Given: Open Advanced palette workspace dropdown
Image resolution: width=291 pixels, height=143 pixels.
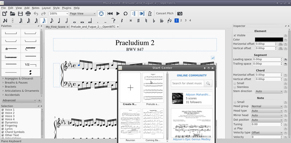Looking at the screenshot, I should point(19,100).
